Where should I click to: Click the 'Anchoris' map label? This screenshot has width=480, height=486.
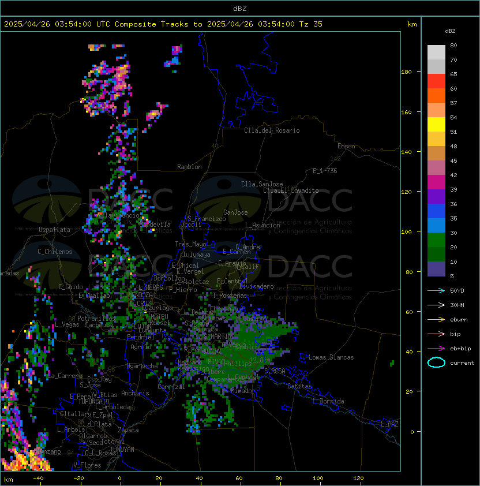(135, 393)
